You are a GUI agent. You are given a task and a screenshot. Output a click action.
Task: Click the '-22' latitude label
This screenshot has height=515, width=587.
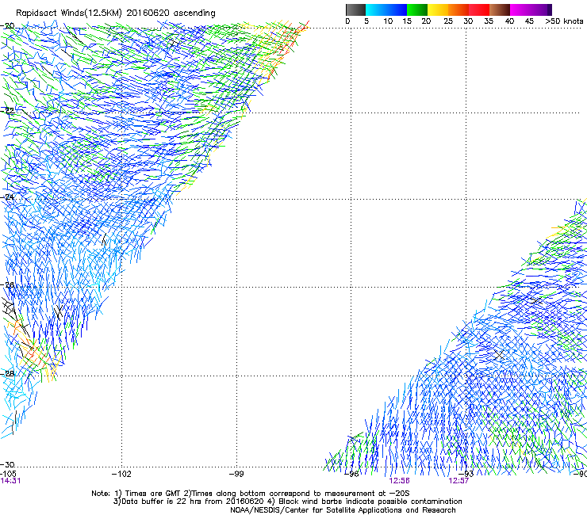[x=7, y=110]
